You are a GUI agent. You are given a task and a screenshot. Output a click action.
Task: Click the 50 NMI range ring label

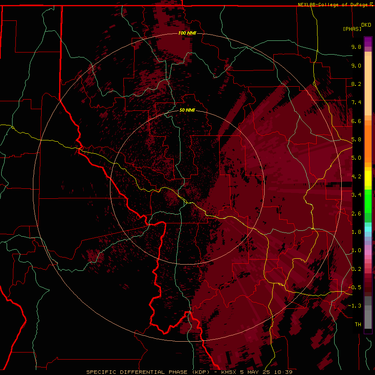pyautogui.click(x=187, y=110)
